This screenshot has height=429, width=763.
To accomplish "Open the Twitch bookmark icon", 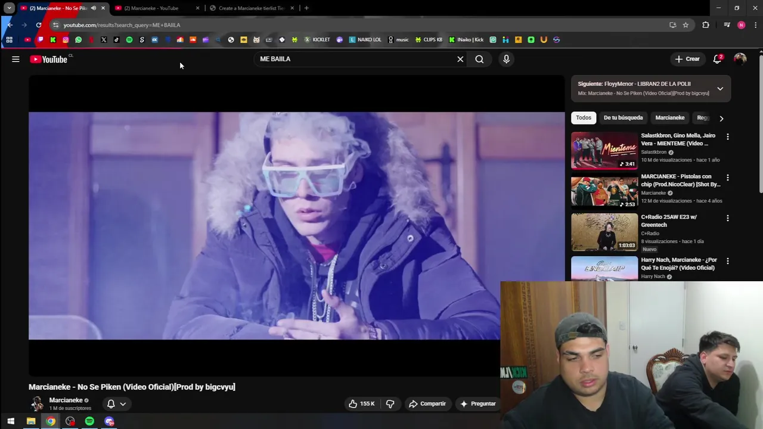I will coord(40,40).
